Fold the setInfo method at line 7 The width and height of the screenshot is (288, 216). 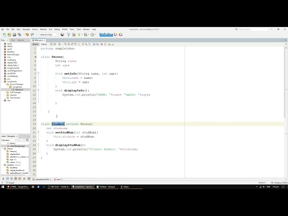pyautogui.click(x=38, y=73)
